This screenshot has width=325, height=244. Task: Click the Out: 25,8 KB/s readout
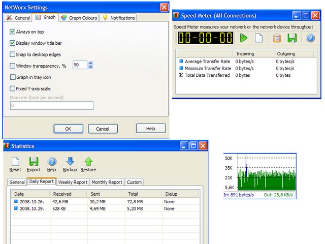click(x=278, y=195)
